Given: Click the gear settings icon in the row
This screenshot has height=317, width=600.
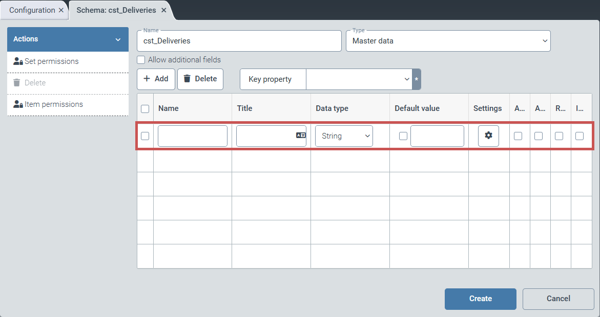Looking at the screenshot, I should coord(488,135).
